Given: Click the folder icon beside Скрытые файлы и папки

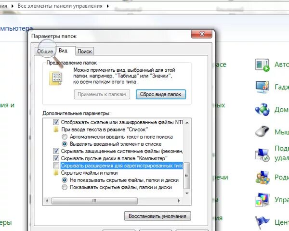Looking at the screenshot, I should 56,173.
